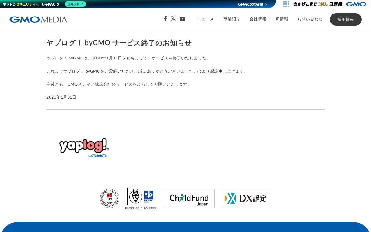Click the yaplog! byGMO logo
Image resolution: width=371 pixels, height=232 pixels.
pyautogui.click(x=84, y=148)
